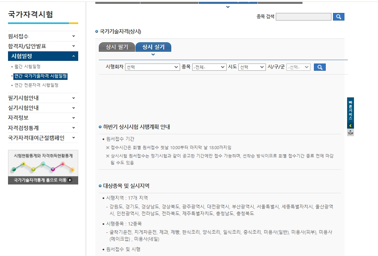This screenshot has height=256, width=378.
Task: Open the 시행회차 dropdown
Action: pos(152,67)
